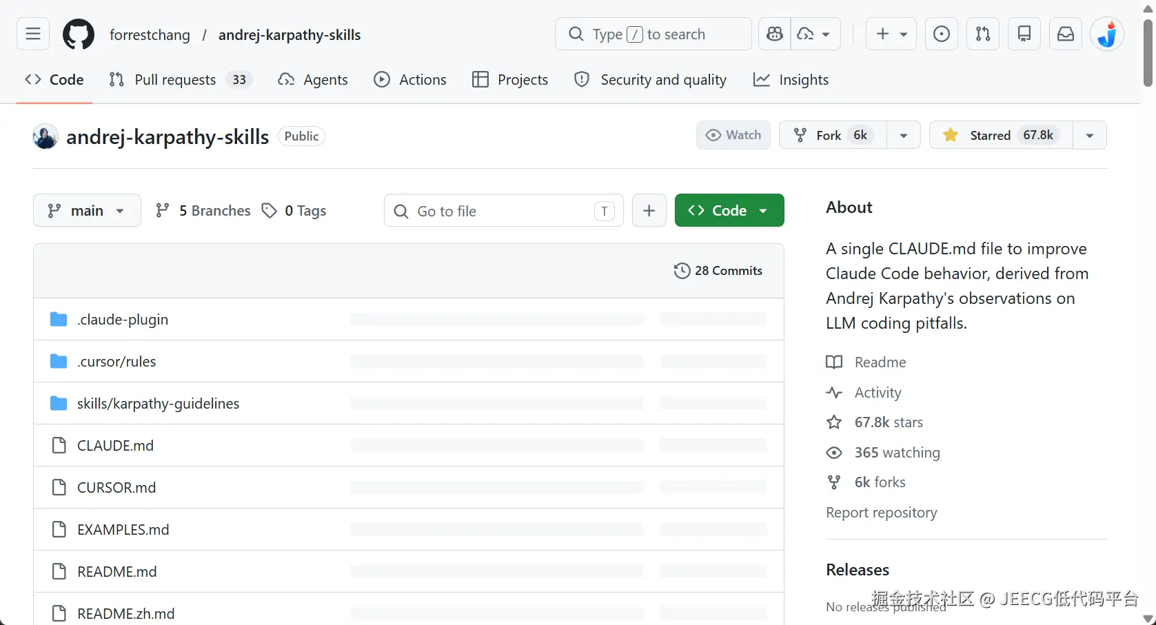Click the Go to file search field
Screen dimensions: 1156x625
(503, 210)
